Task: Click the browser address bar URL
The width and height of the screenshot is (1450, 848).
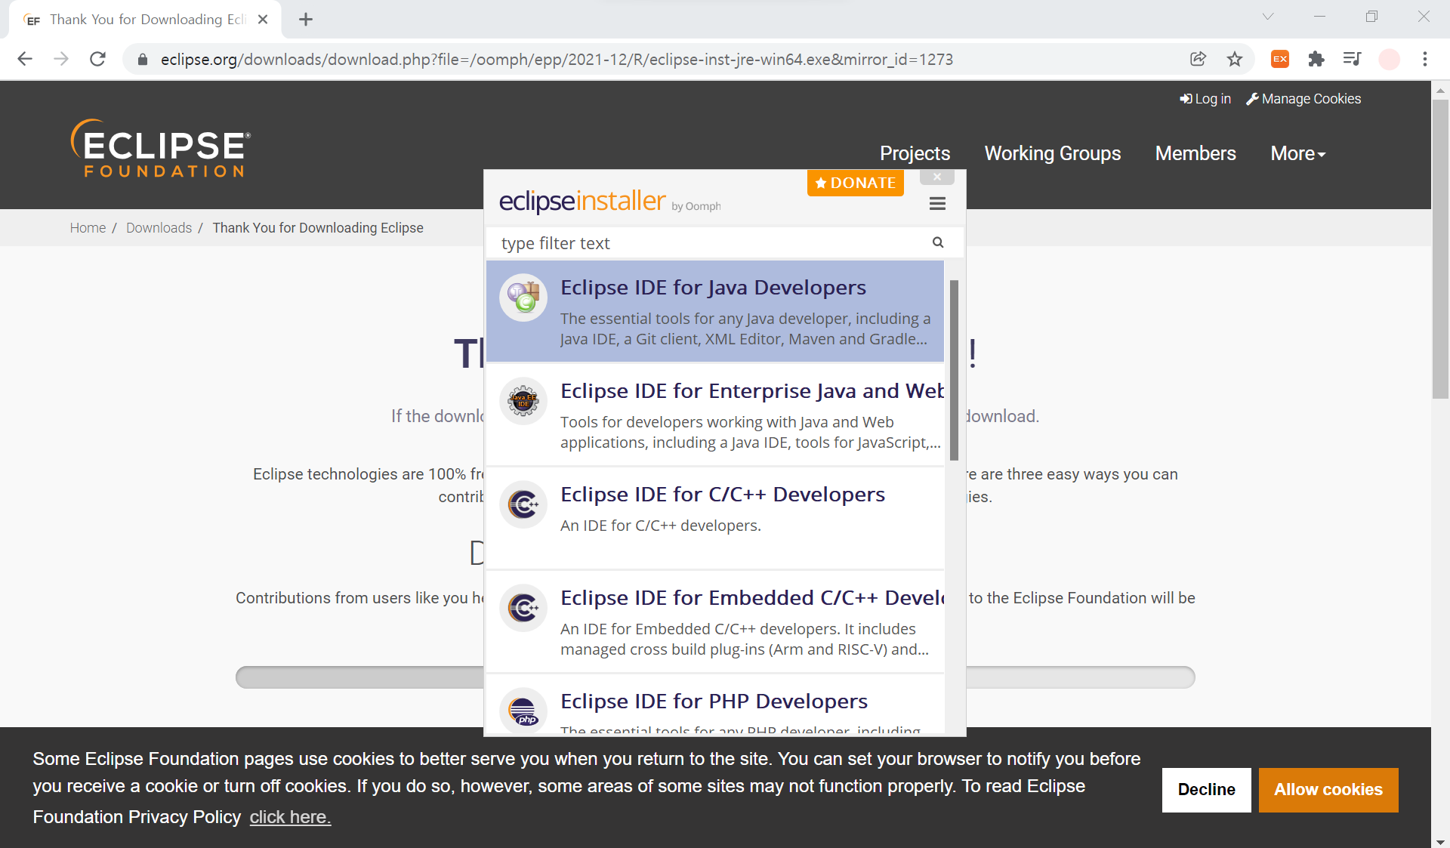Action: [x=557, y=60]
